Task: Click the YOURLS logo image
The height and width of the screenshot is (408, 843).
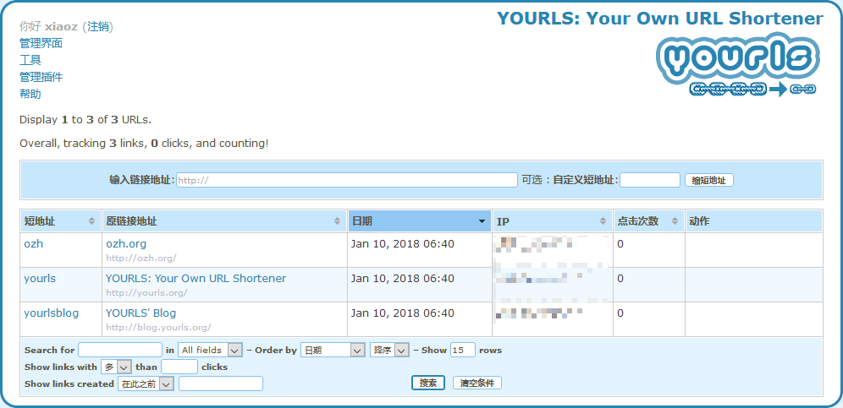Action: [738, 64]
